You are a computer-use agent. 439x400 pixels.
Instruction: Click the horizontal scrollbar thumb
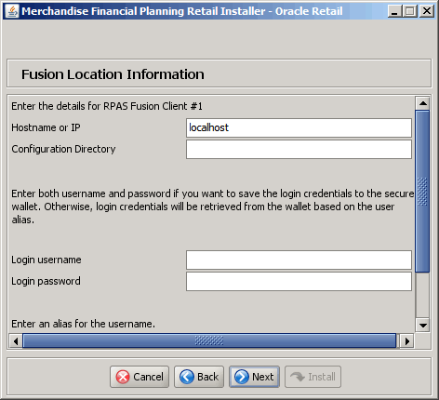[x=209, y=341]
